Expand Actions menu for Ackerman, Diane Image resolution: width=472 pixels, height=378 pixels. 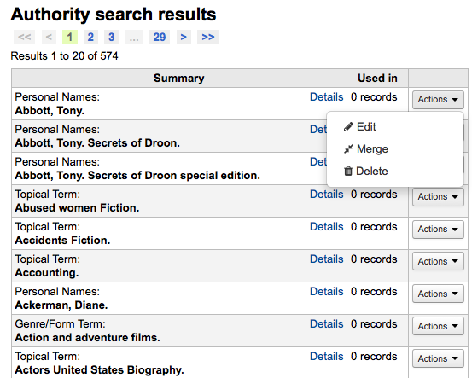click(x=438, y=294)
